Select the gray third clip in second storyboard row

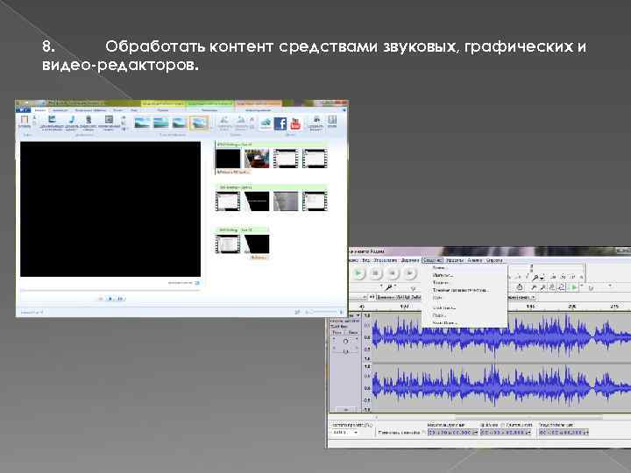[286, 201]
